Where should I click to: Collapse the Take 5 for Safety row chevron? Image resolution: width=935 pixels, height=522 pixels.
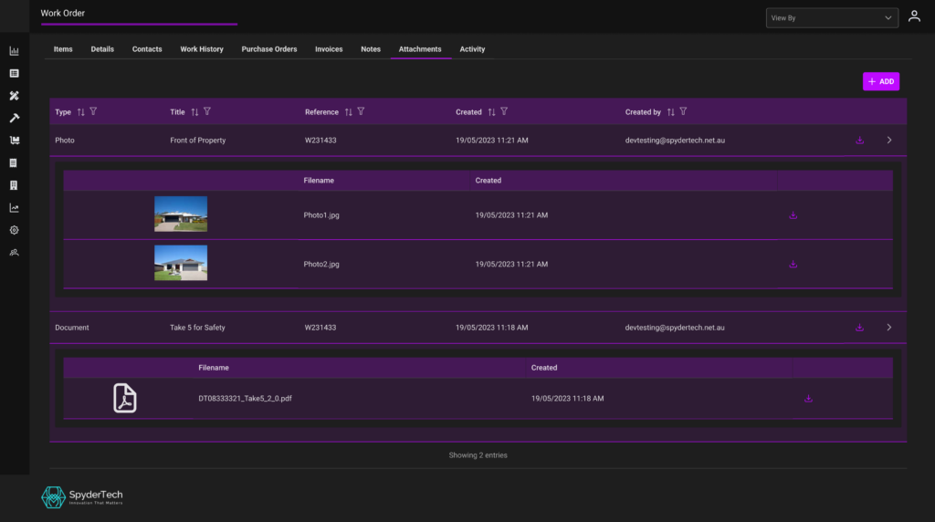tap(889, 328)
